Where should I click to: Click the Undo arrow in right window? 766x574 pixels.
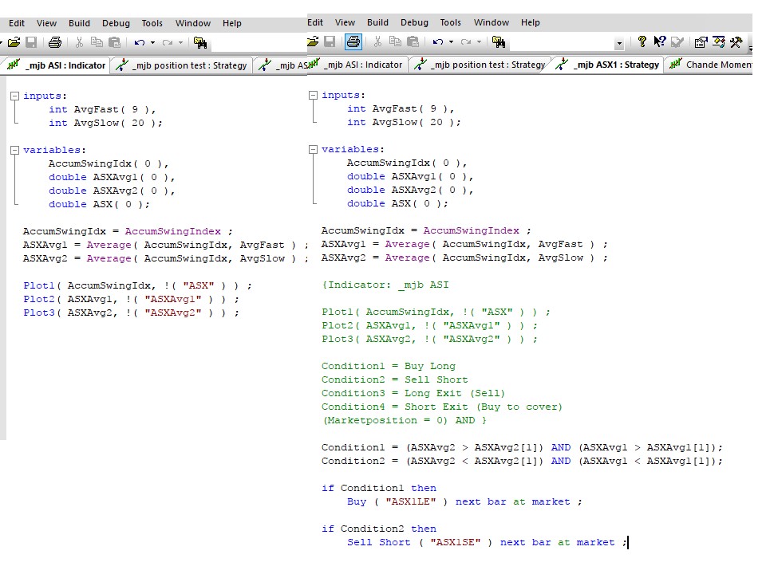[438, 41]
